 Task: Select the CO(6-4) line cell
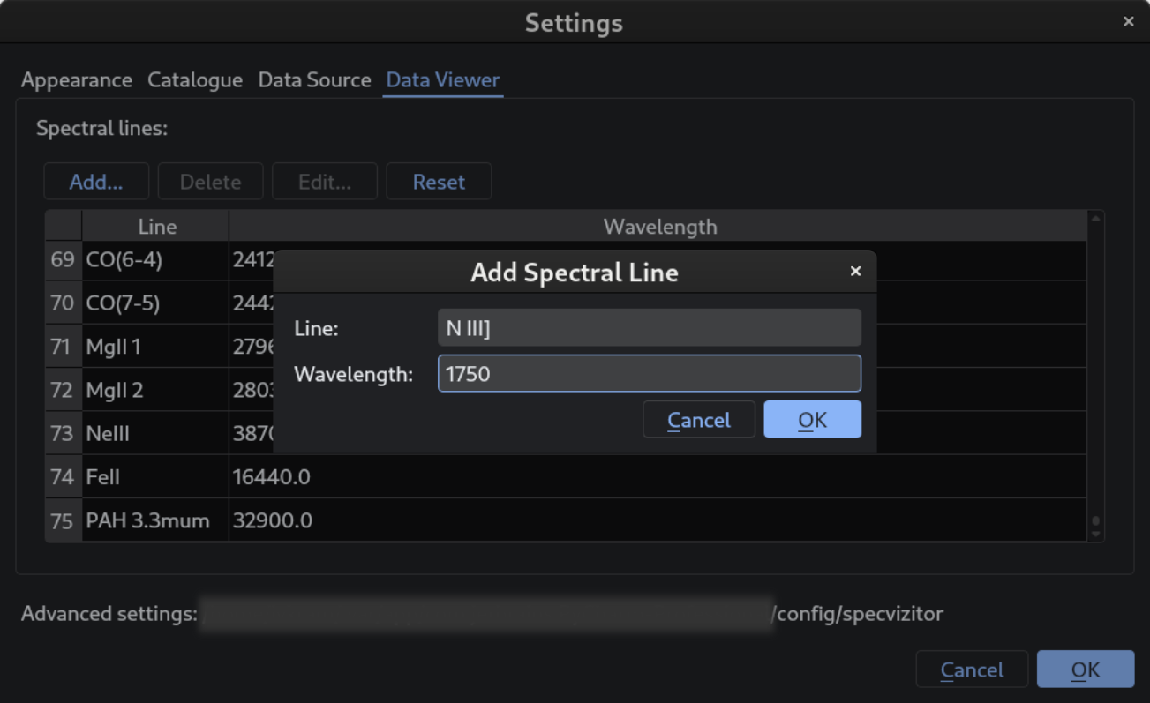pyautogui.click(x=155, y=260)
